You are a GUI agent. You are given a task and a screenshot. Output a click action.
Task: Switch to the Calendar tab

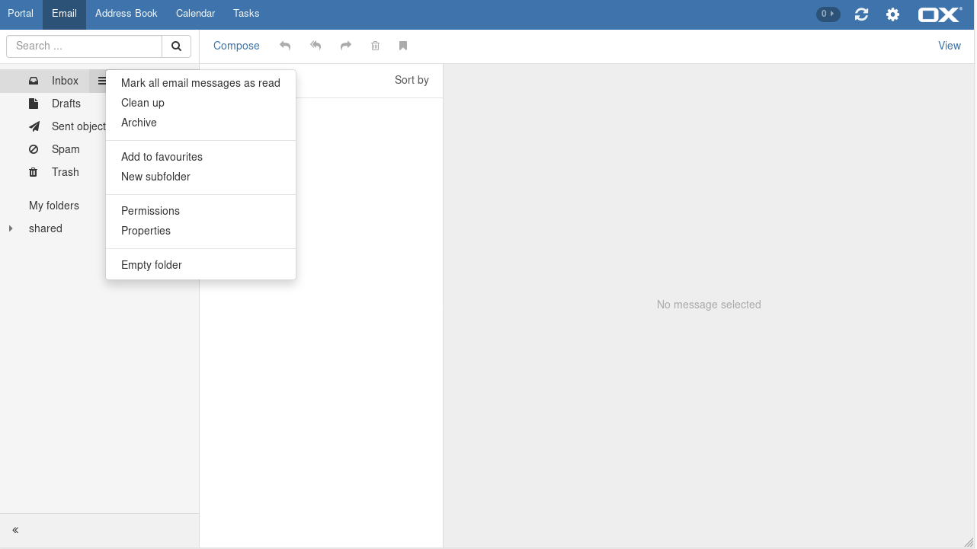(195, 14)
